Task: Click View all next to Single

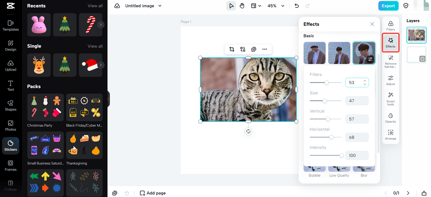Action: (x=95, y=46)
